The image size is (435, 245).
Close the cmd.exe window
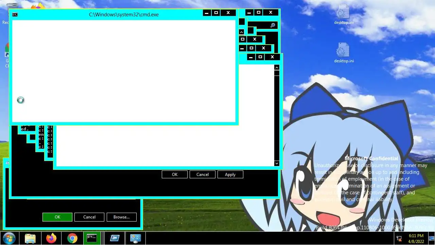228,13
